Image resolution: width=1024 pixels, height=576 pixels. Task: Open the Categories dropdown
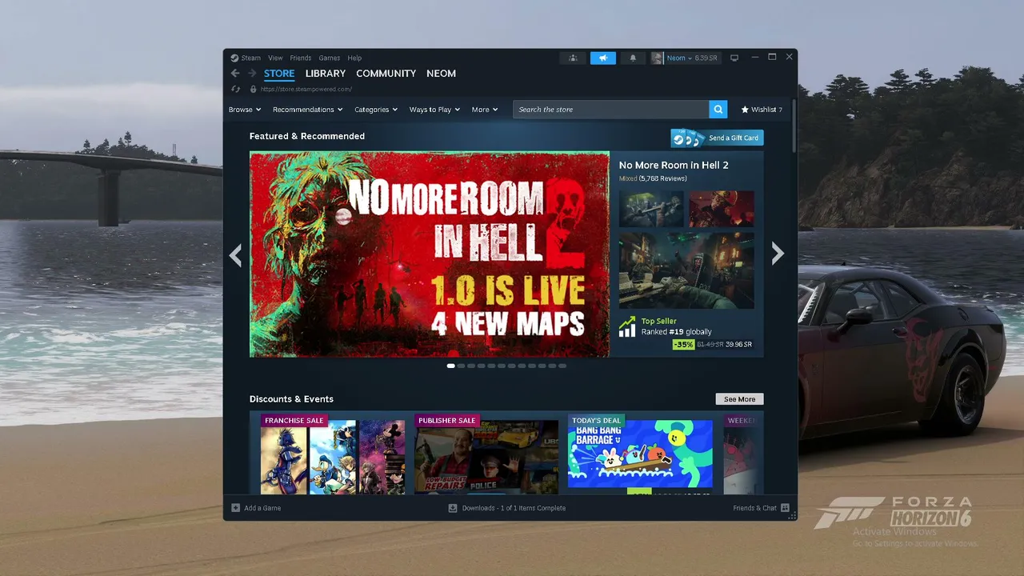click(376, 110)
